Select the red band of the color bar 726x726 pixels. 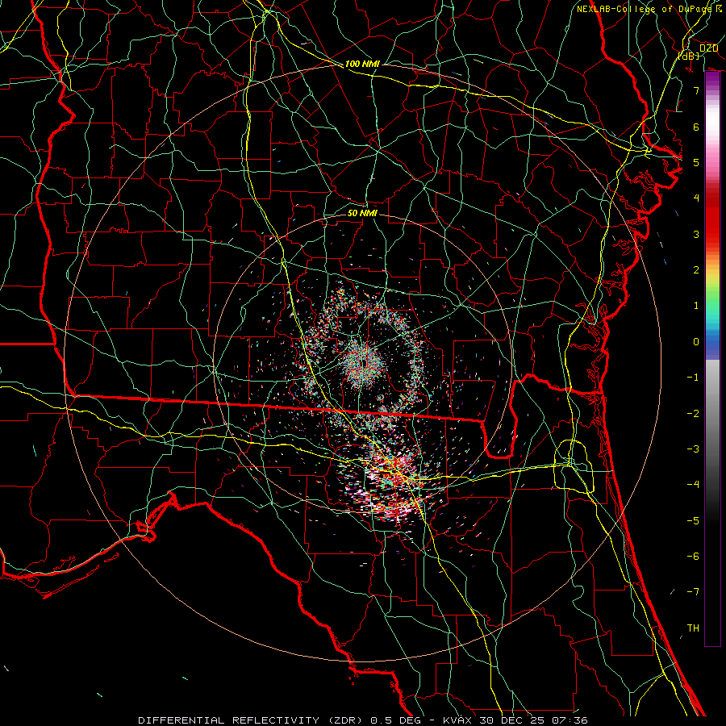[712, 218]
